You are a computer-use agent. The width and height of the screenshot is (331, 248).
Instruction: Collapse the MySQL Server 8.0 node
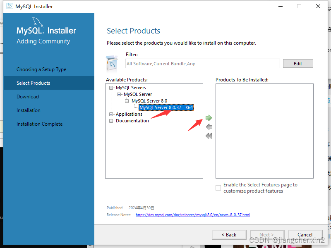(x=127, y=101)
